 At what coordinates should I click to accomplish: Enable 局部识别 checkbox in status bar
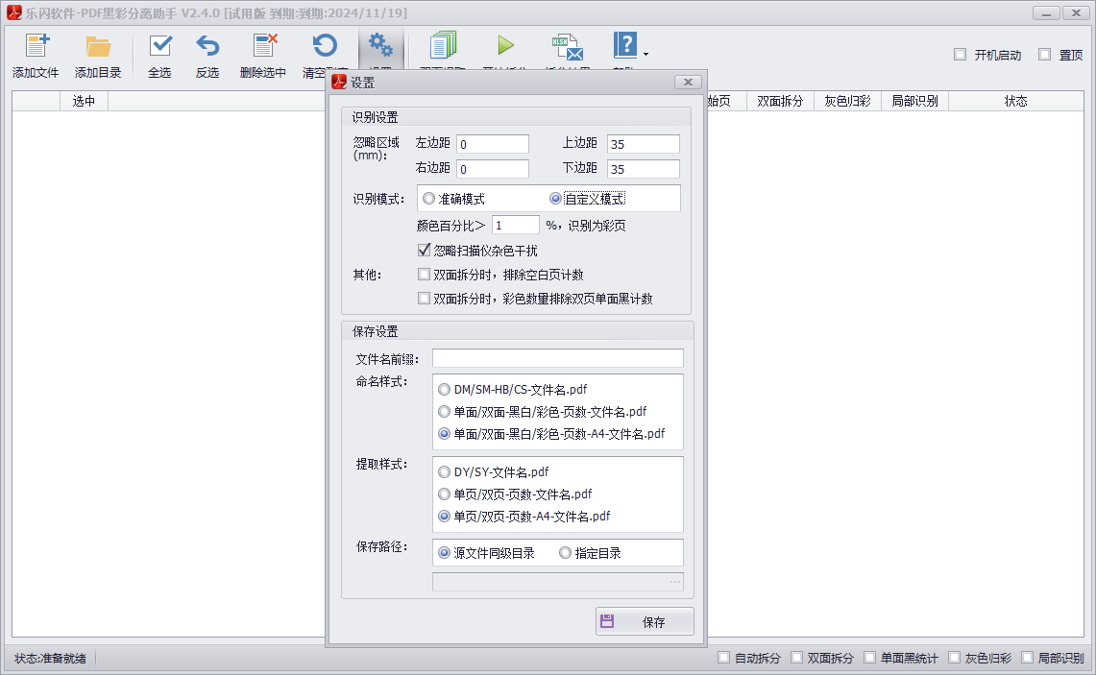pyautogui.click(x=1027, y=658)
